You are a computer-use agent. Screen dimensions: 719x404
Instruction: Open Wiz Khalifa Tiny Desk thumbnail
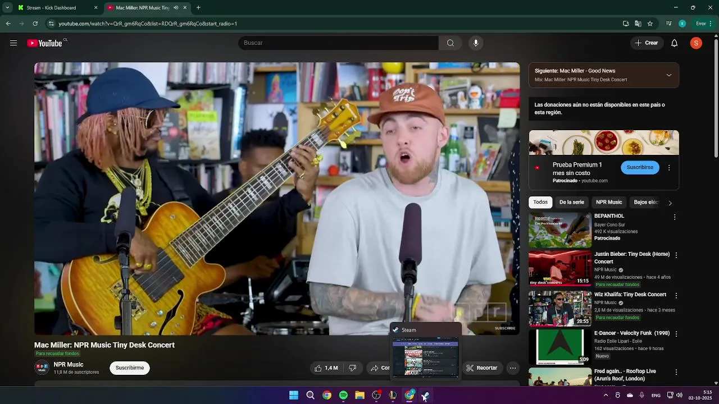[560, 308]
